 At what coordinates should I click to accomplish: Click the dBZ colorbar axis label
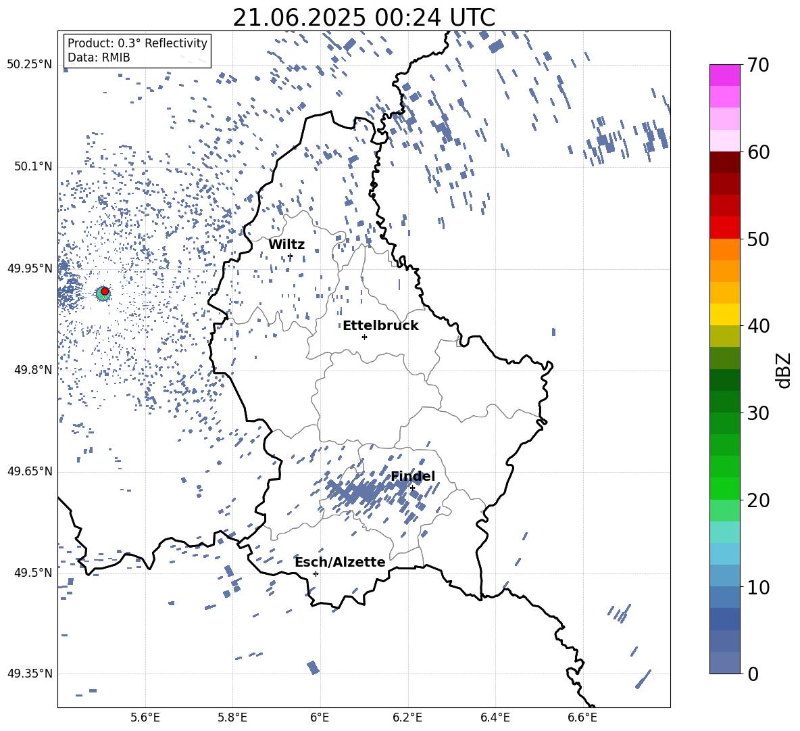(784, 370)
